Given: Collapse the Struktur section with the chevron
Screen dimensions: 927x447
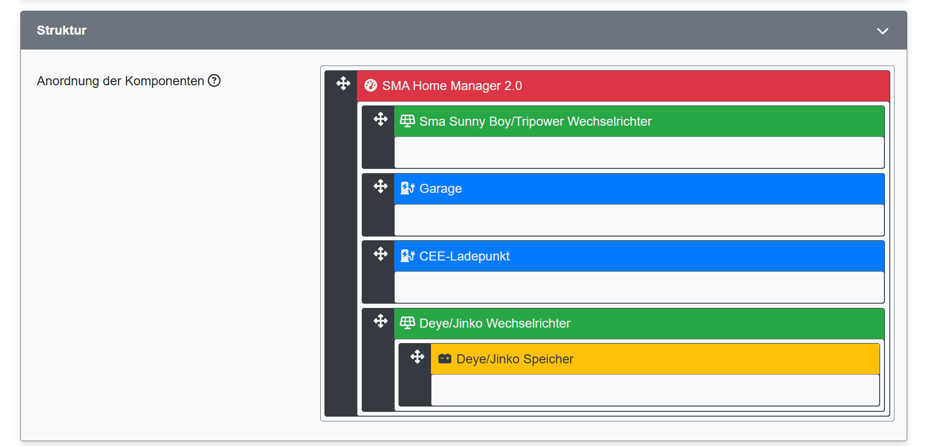Looking at the screenshot, I should click(x=883, y=31).
